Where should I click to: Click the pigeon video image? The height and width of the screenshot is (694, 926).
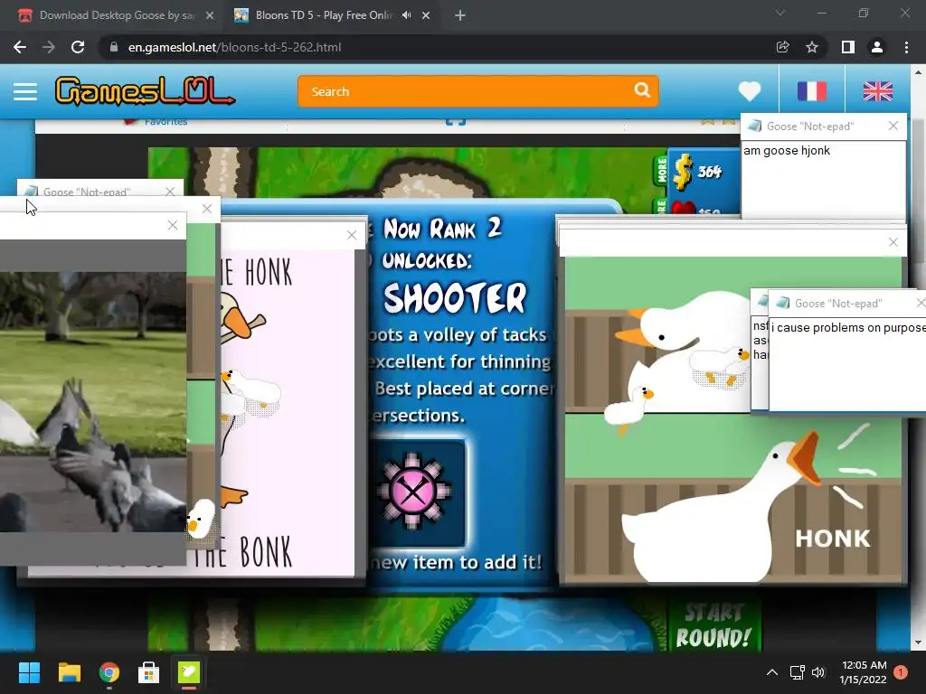point(93,401)
